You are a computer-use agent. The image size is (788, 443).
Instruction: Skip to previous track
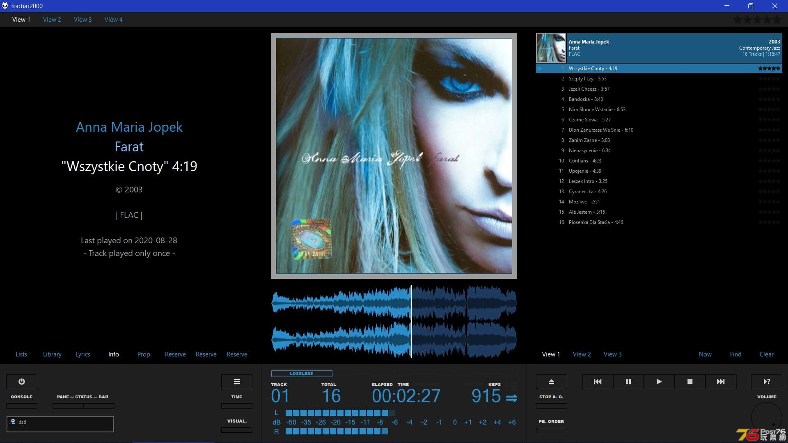pos(598,381)
